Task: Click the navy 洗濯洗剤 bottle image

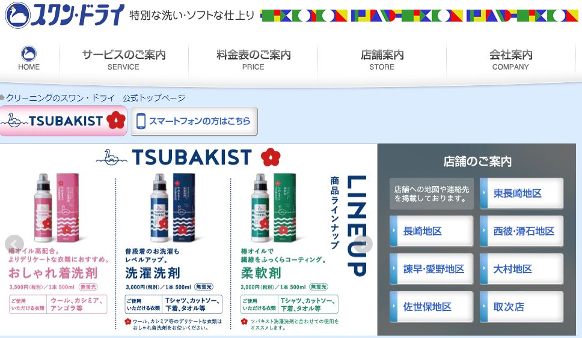Action: tap(173, 208)
